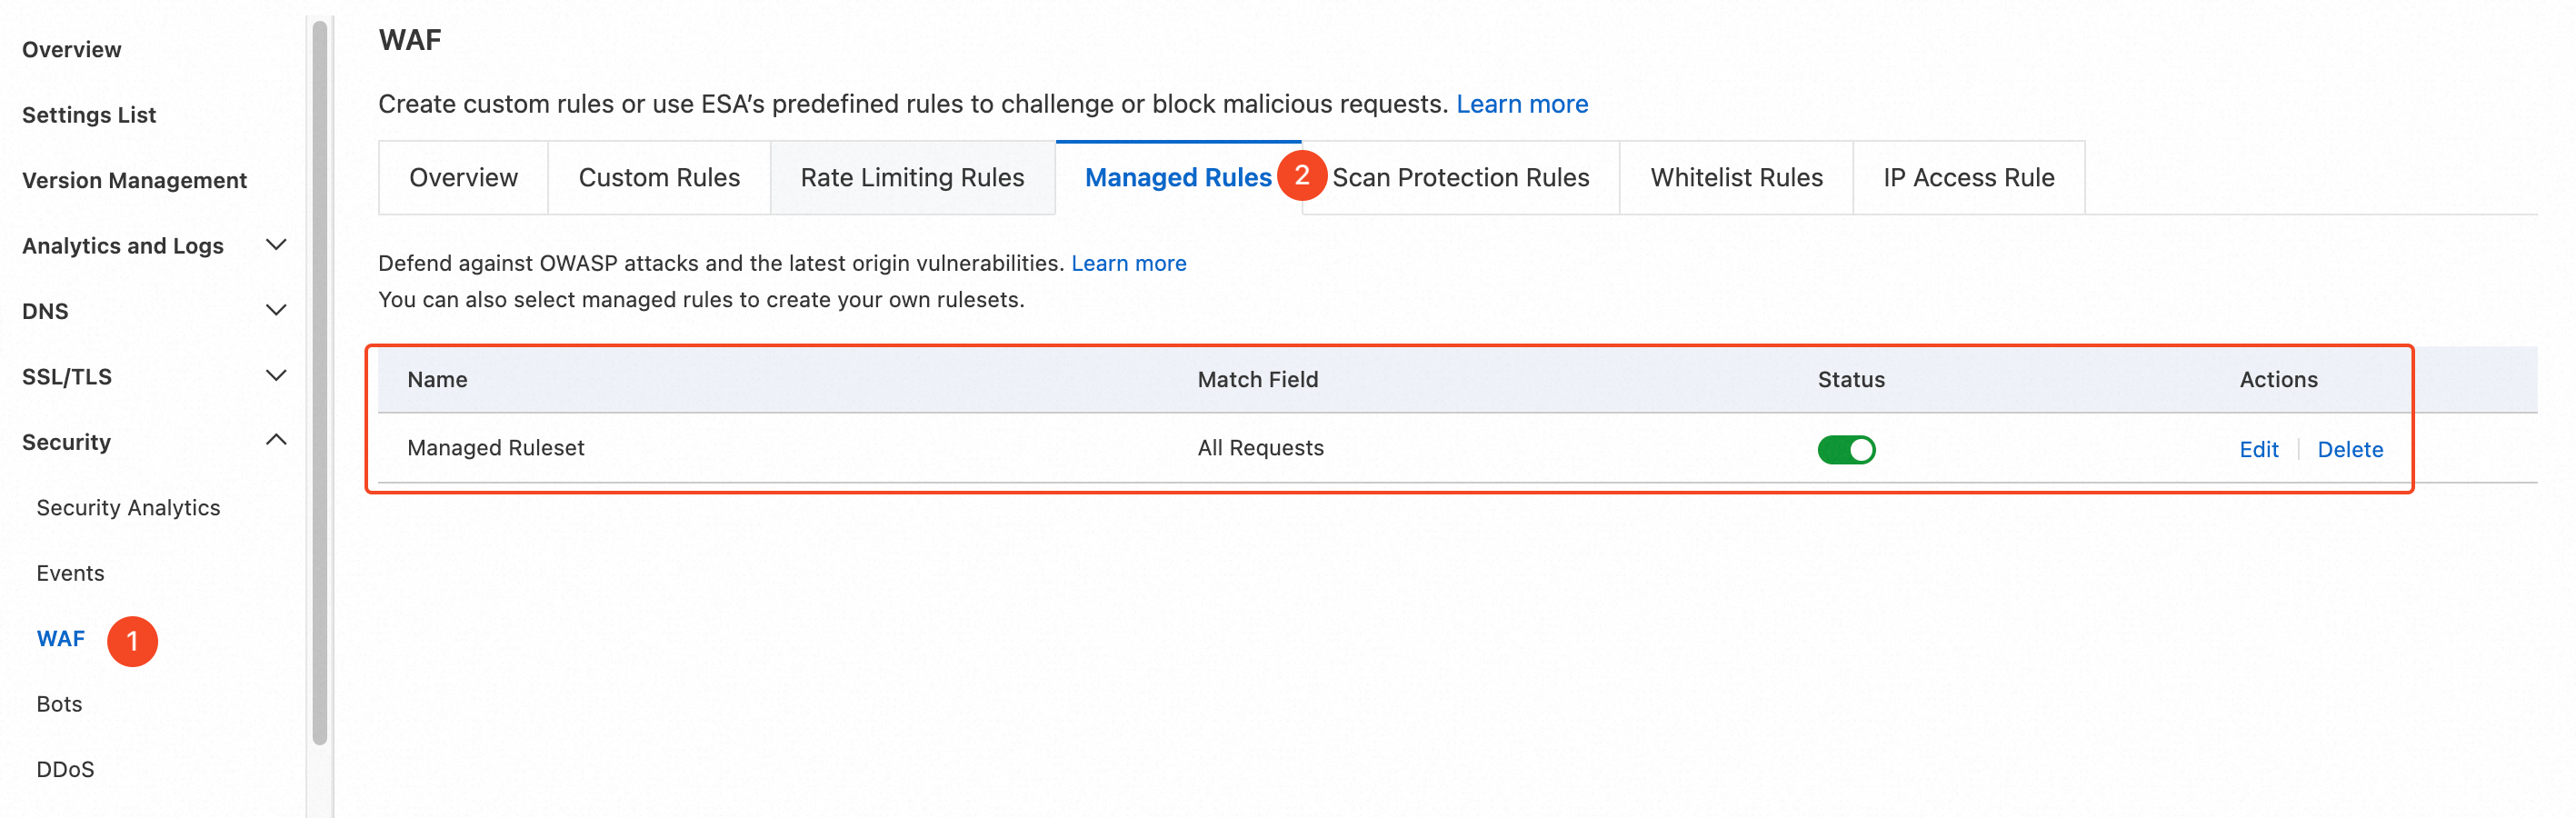Click the Managed Ruleset name cell
Viewport: 2576px width, 818px height.
[495, 448]
